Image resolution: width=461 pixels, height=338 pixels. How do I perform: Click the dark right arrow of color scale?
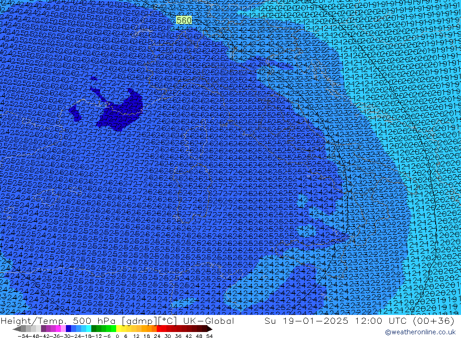tap(210, 329)
